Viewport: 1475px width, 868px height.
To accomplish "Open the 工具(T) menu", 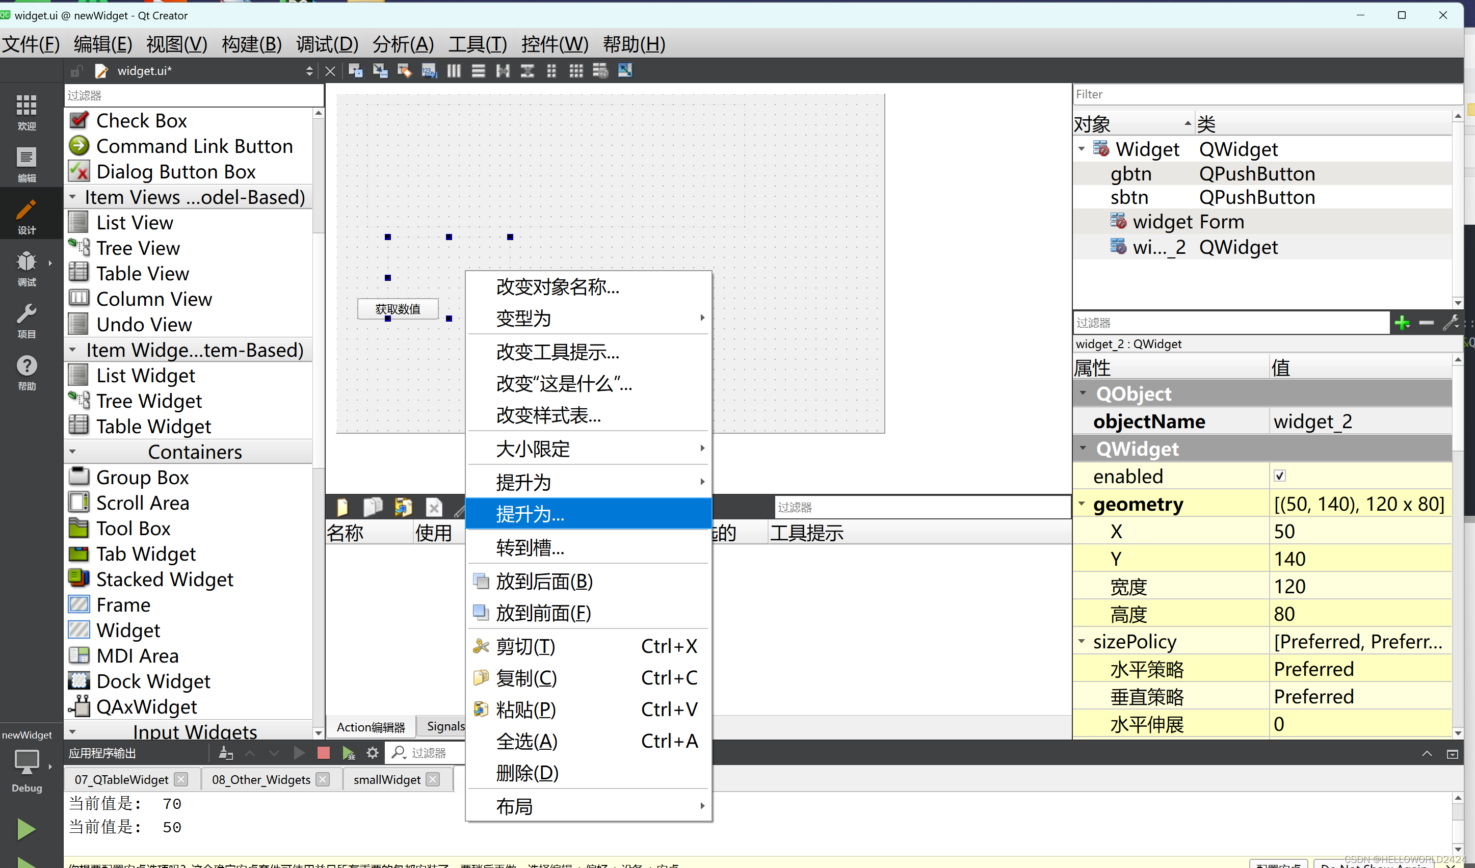I will 478,44.
